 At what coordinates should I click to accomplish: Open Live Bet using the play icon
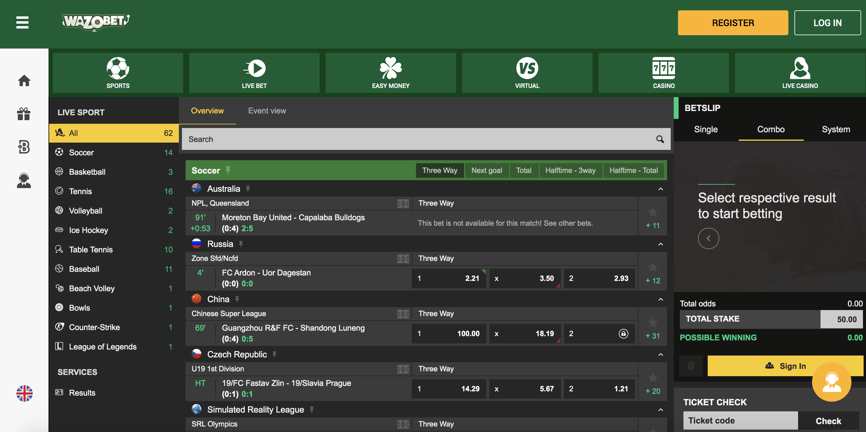254,69
